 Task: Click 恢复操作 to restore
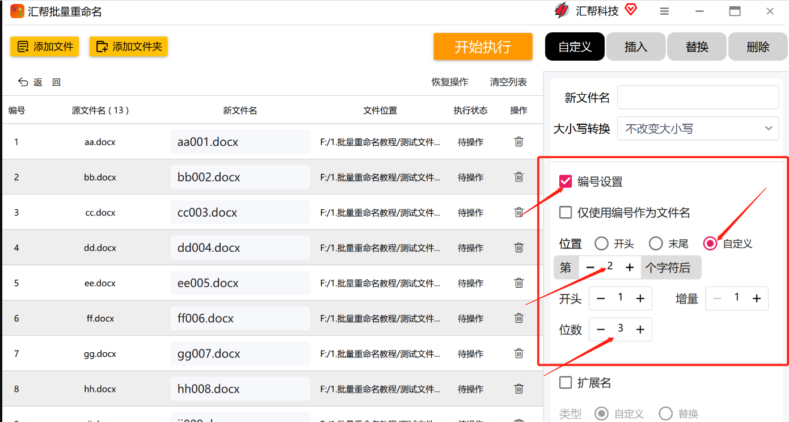[x=450, y=82]
